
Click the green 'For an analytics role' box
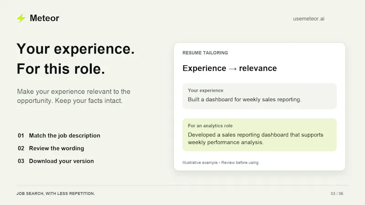(x=259, y=135)
